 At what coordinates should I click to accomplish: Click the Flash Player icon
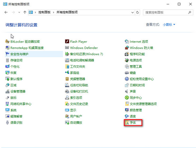click(x=67, y=41)
